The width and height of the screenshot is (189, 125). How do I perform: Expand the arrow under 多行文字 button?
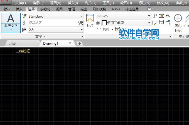[x=11, y=30]
